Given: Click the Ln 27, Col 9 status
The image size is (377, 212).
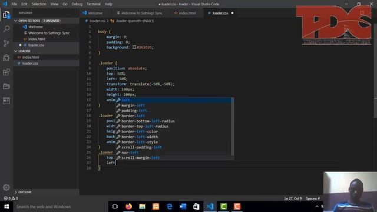Looking at the screenshot, I should click(293, 198).
